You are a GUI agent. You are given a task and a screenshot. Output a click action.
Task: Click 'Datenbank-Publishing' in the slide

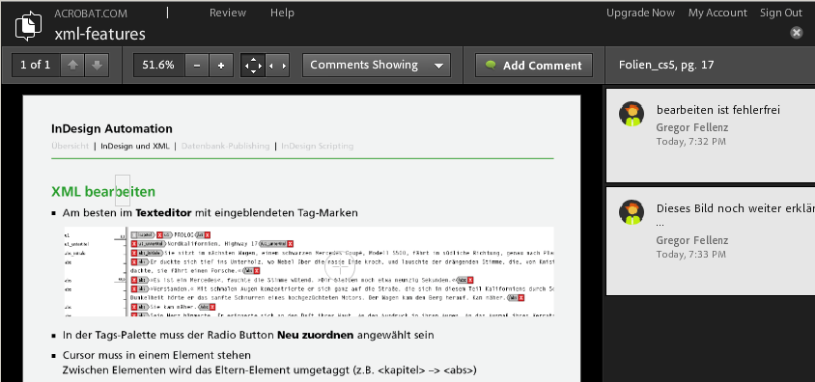click(226, 146)
